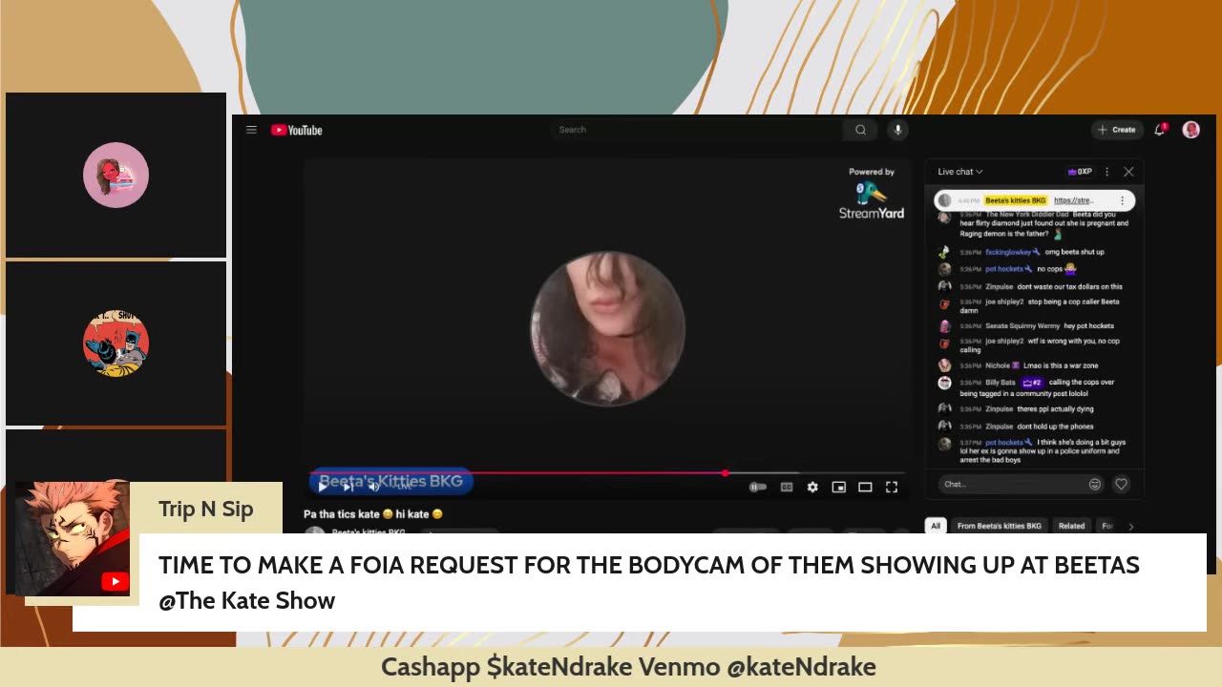The height and width of the screenshot is (687, 1222).
Task: Click the Billy Bats username in chat
Action: 1001,383
